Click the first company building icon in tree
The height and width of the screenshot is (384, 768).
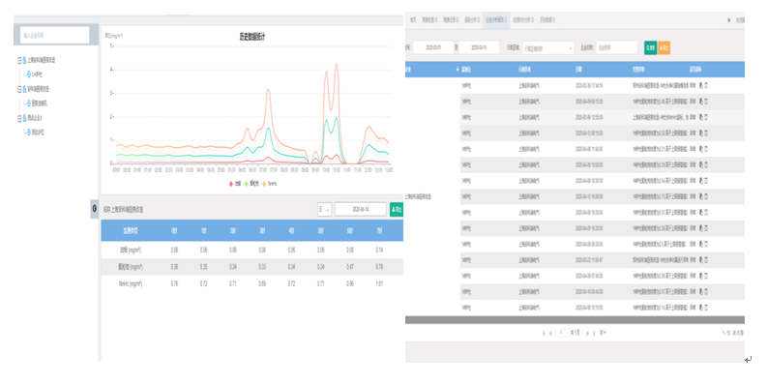click(x=24, y=60)
